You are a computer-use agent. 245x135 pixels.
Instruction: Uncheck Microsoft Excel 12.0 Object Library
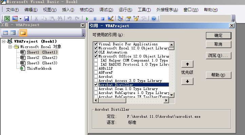point(96,48)
